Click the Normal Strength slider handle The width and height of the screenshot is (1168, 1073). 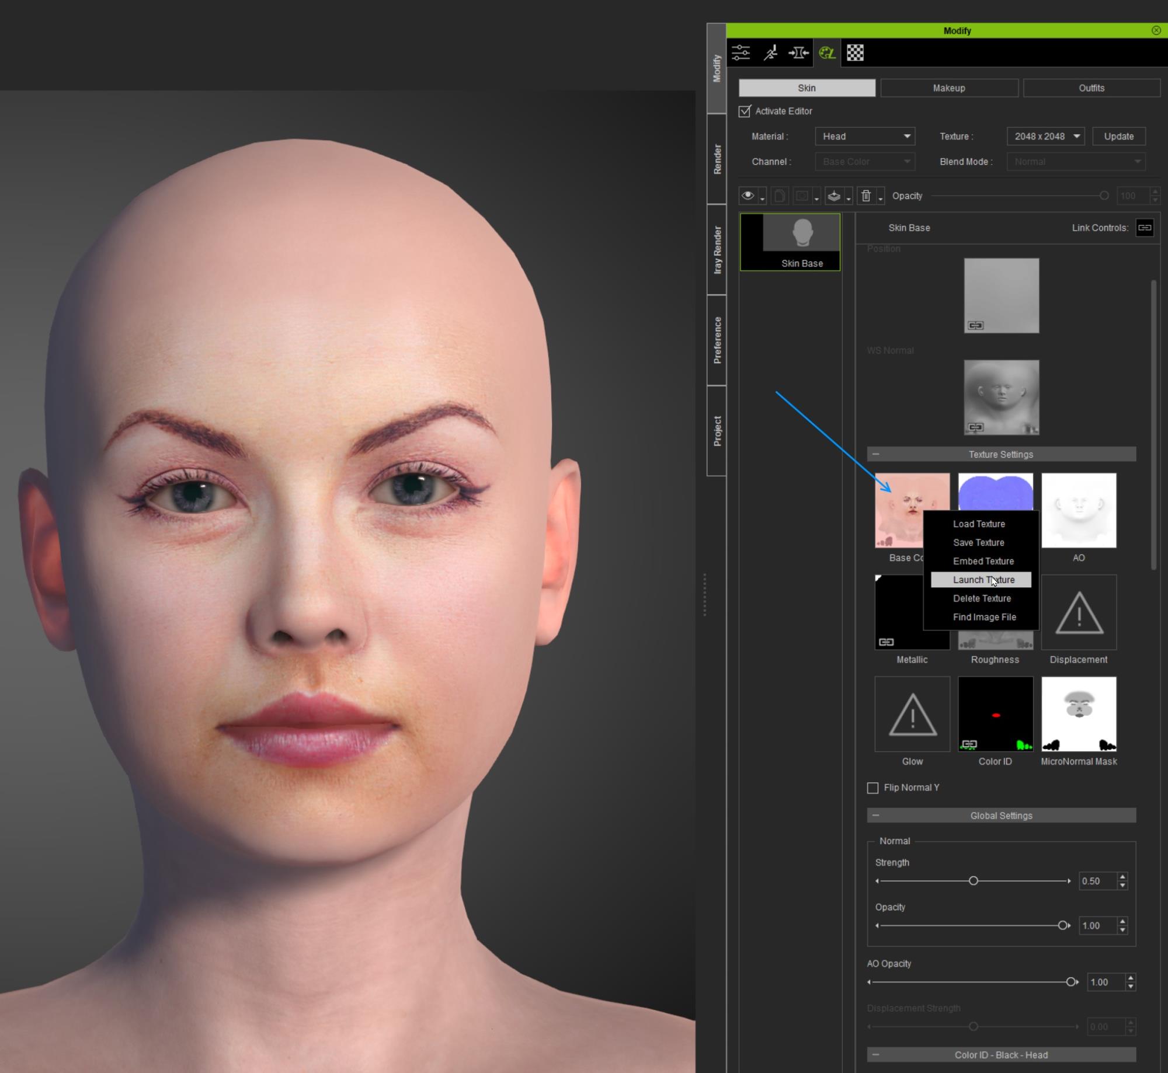pyautogui.click(x=973, y=880)
